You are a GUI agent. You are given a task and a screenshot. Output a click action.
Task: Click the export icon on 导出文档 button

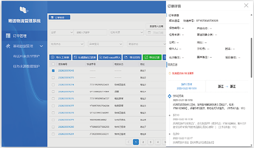point(126,57)
